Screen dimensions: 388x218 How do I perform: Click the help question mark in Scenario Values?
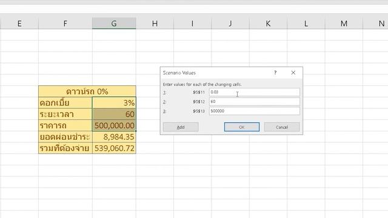275,73
